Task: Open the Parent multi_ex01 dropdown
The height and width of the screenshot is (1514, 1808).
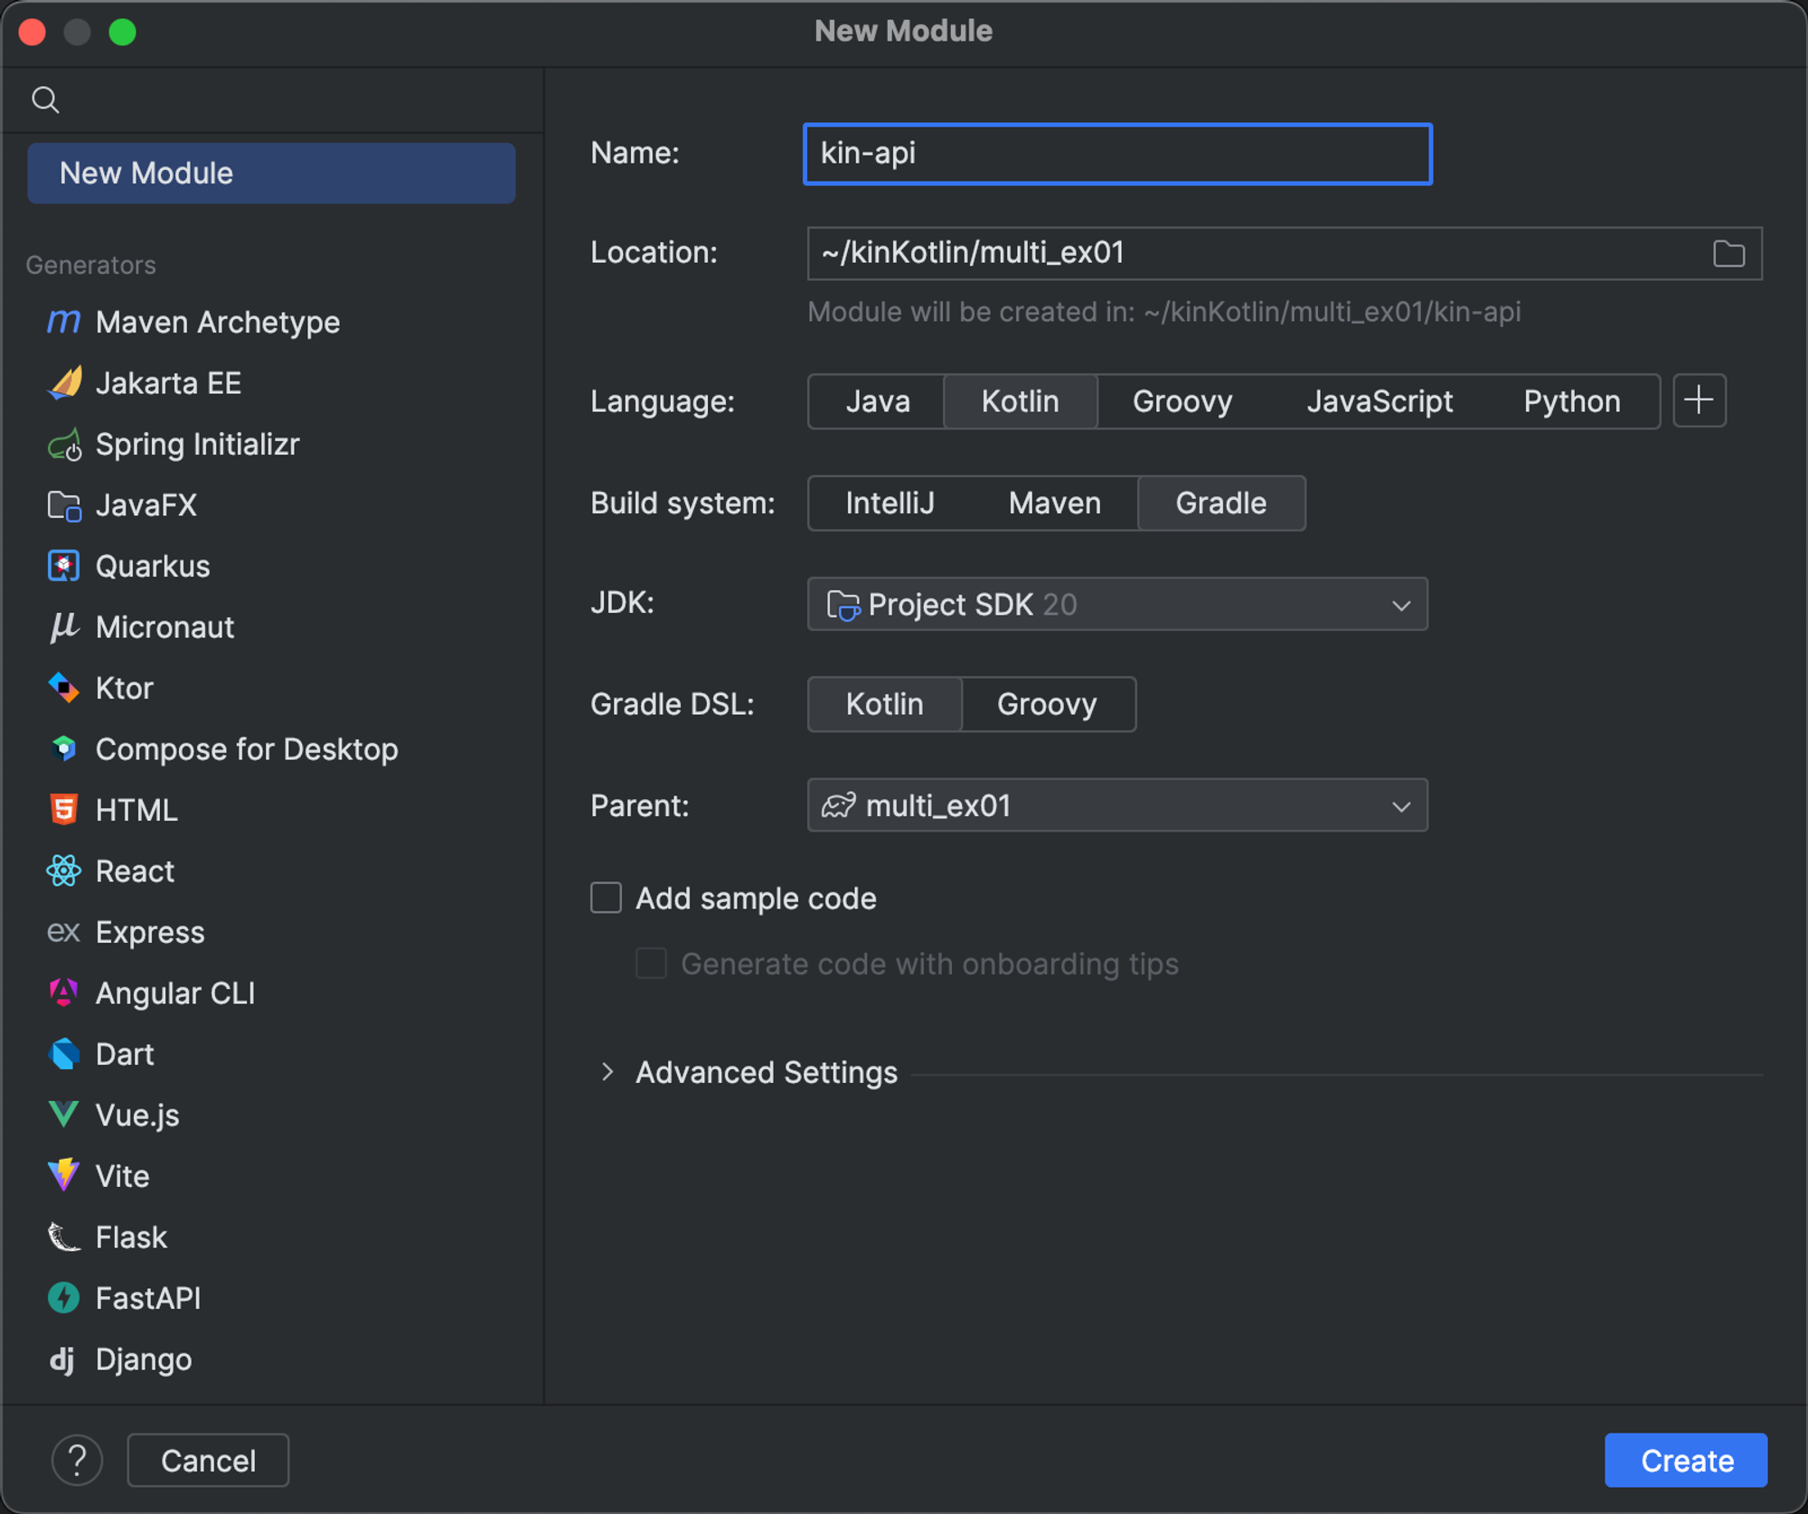Action: (1116, 805)
